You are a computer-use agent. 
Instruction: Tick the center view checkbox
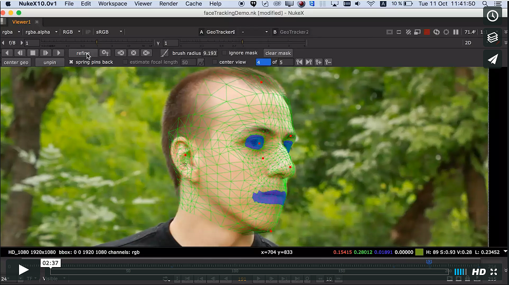point(215,62)
